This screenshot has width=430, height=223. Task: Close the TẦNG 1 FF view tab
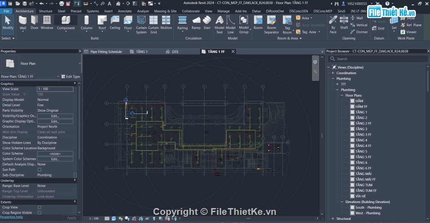(x=233, y=52)
